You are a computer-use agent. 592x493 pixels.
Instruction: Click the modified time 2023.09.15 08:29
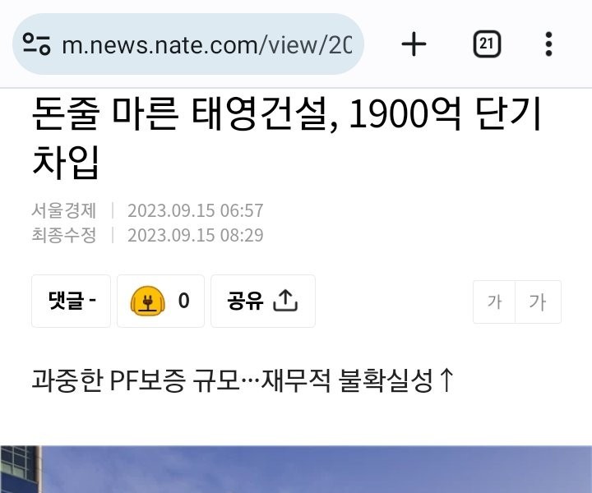coord(195,235)
